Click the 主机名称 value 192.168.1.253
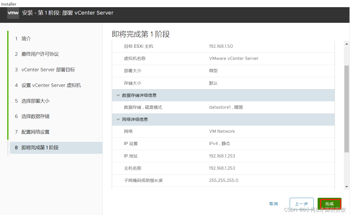 (x=222, y=168)
